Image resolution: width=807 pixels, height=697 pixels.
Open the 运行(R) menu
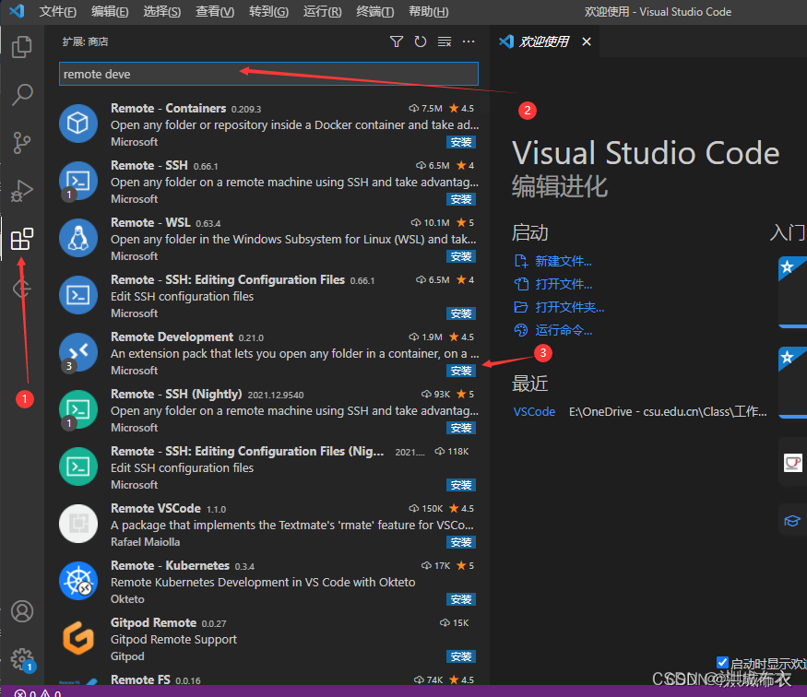(x=322, y=11)
